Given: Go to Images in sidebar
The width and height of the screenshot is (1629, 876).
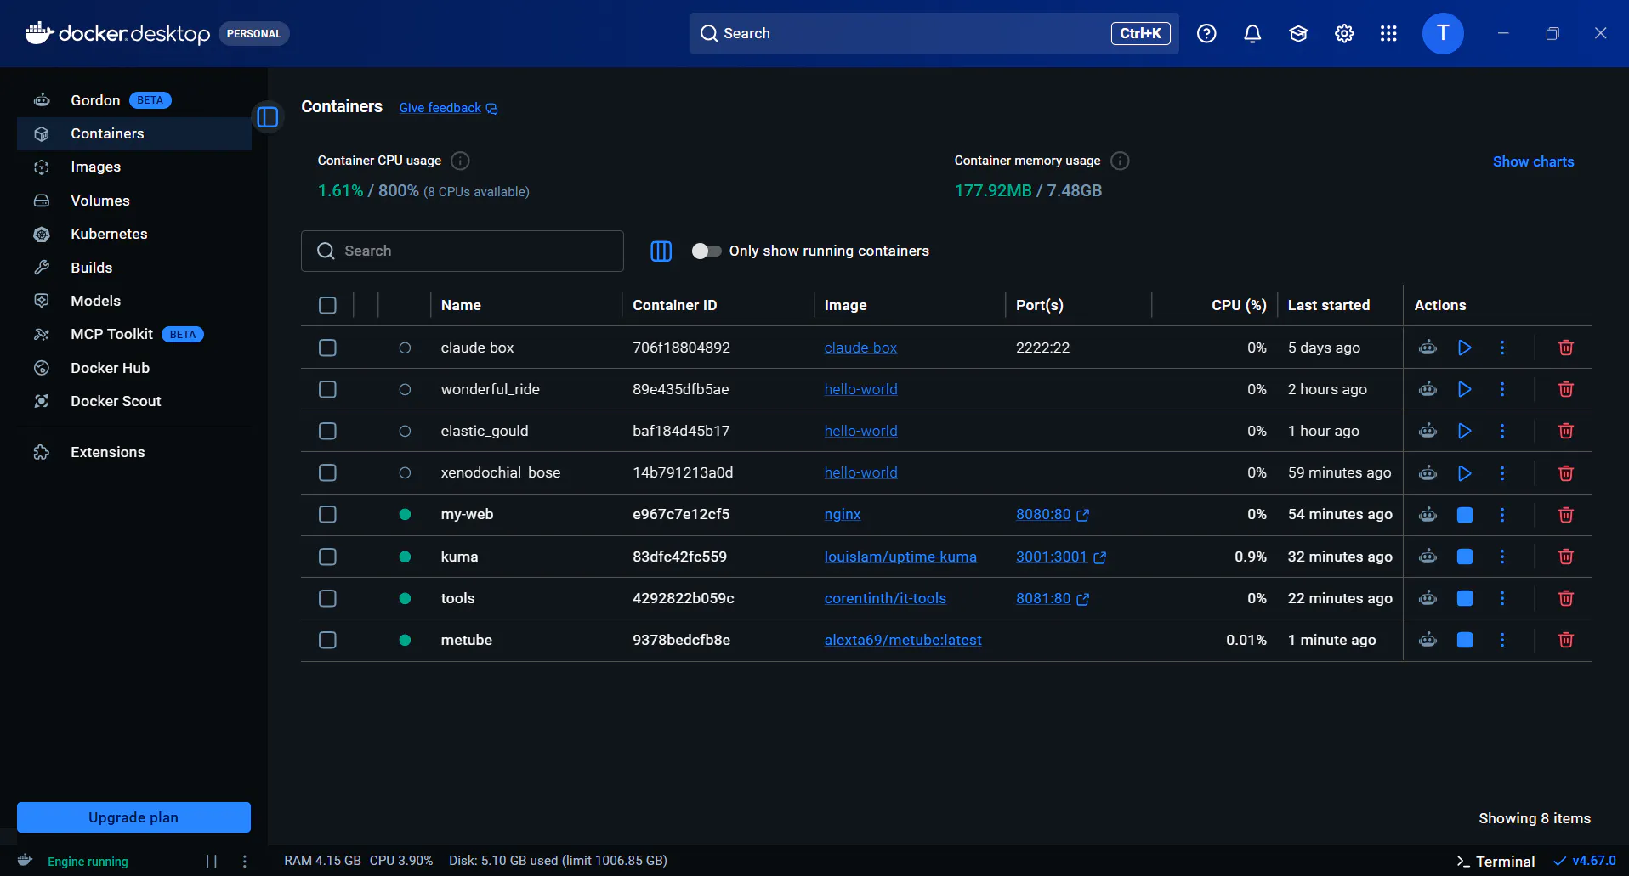Looking at the screenshot, I should (95, 167).
